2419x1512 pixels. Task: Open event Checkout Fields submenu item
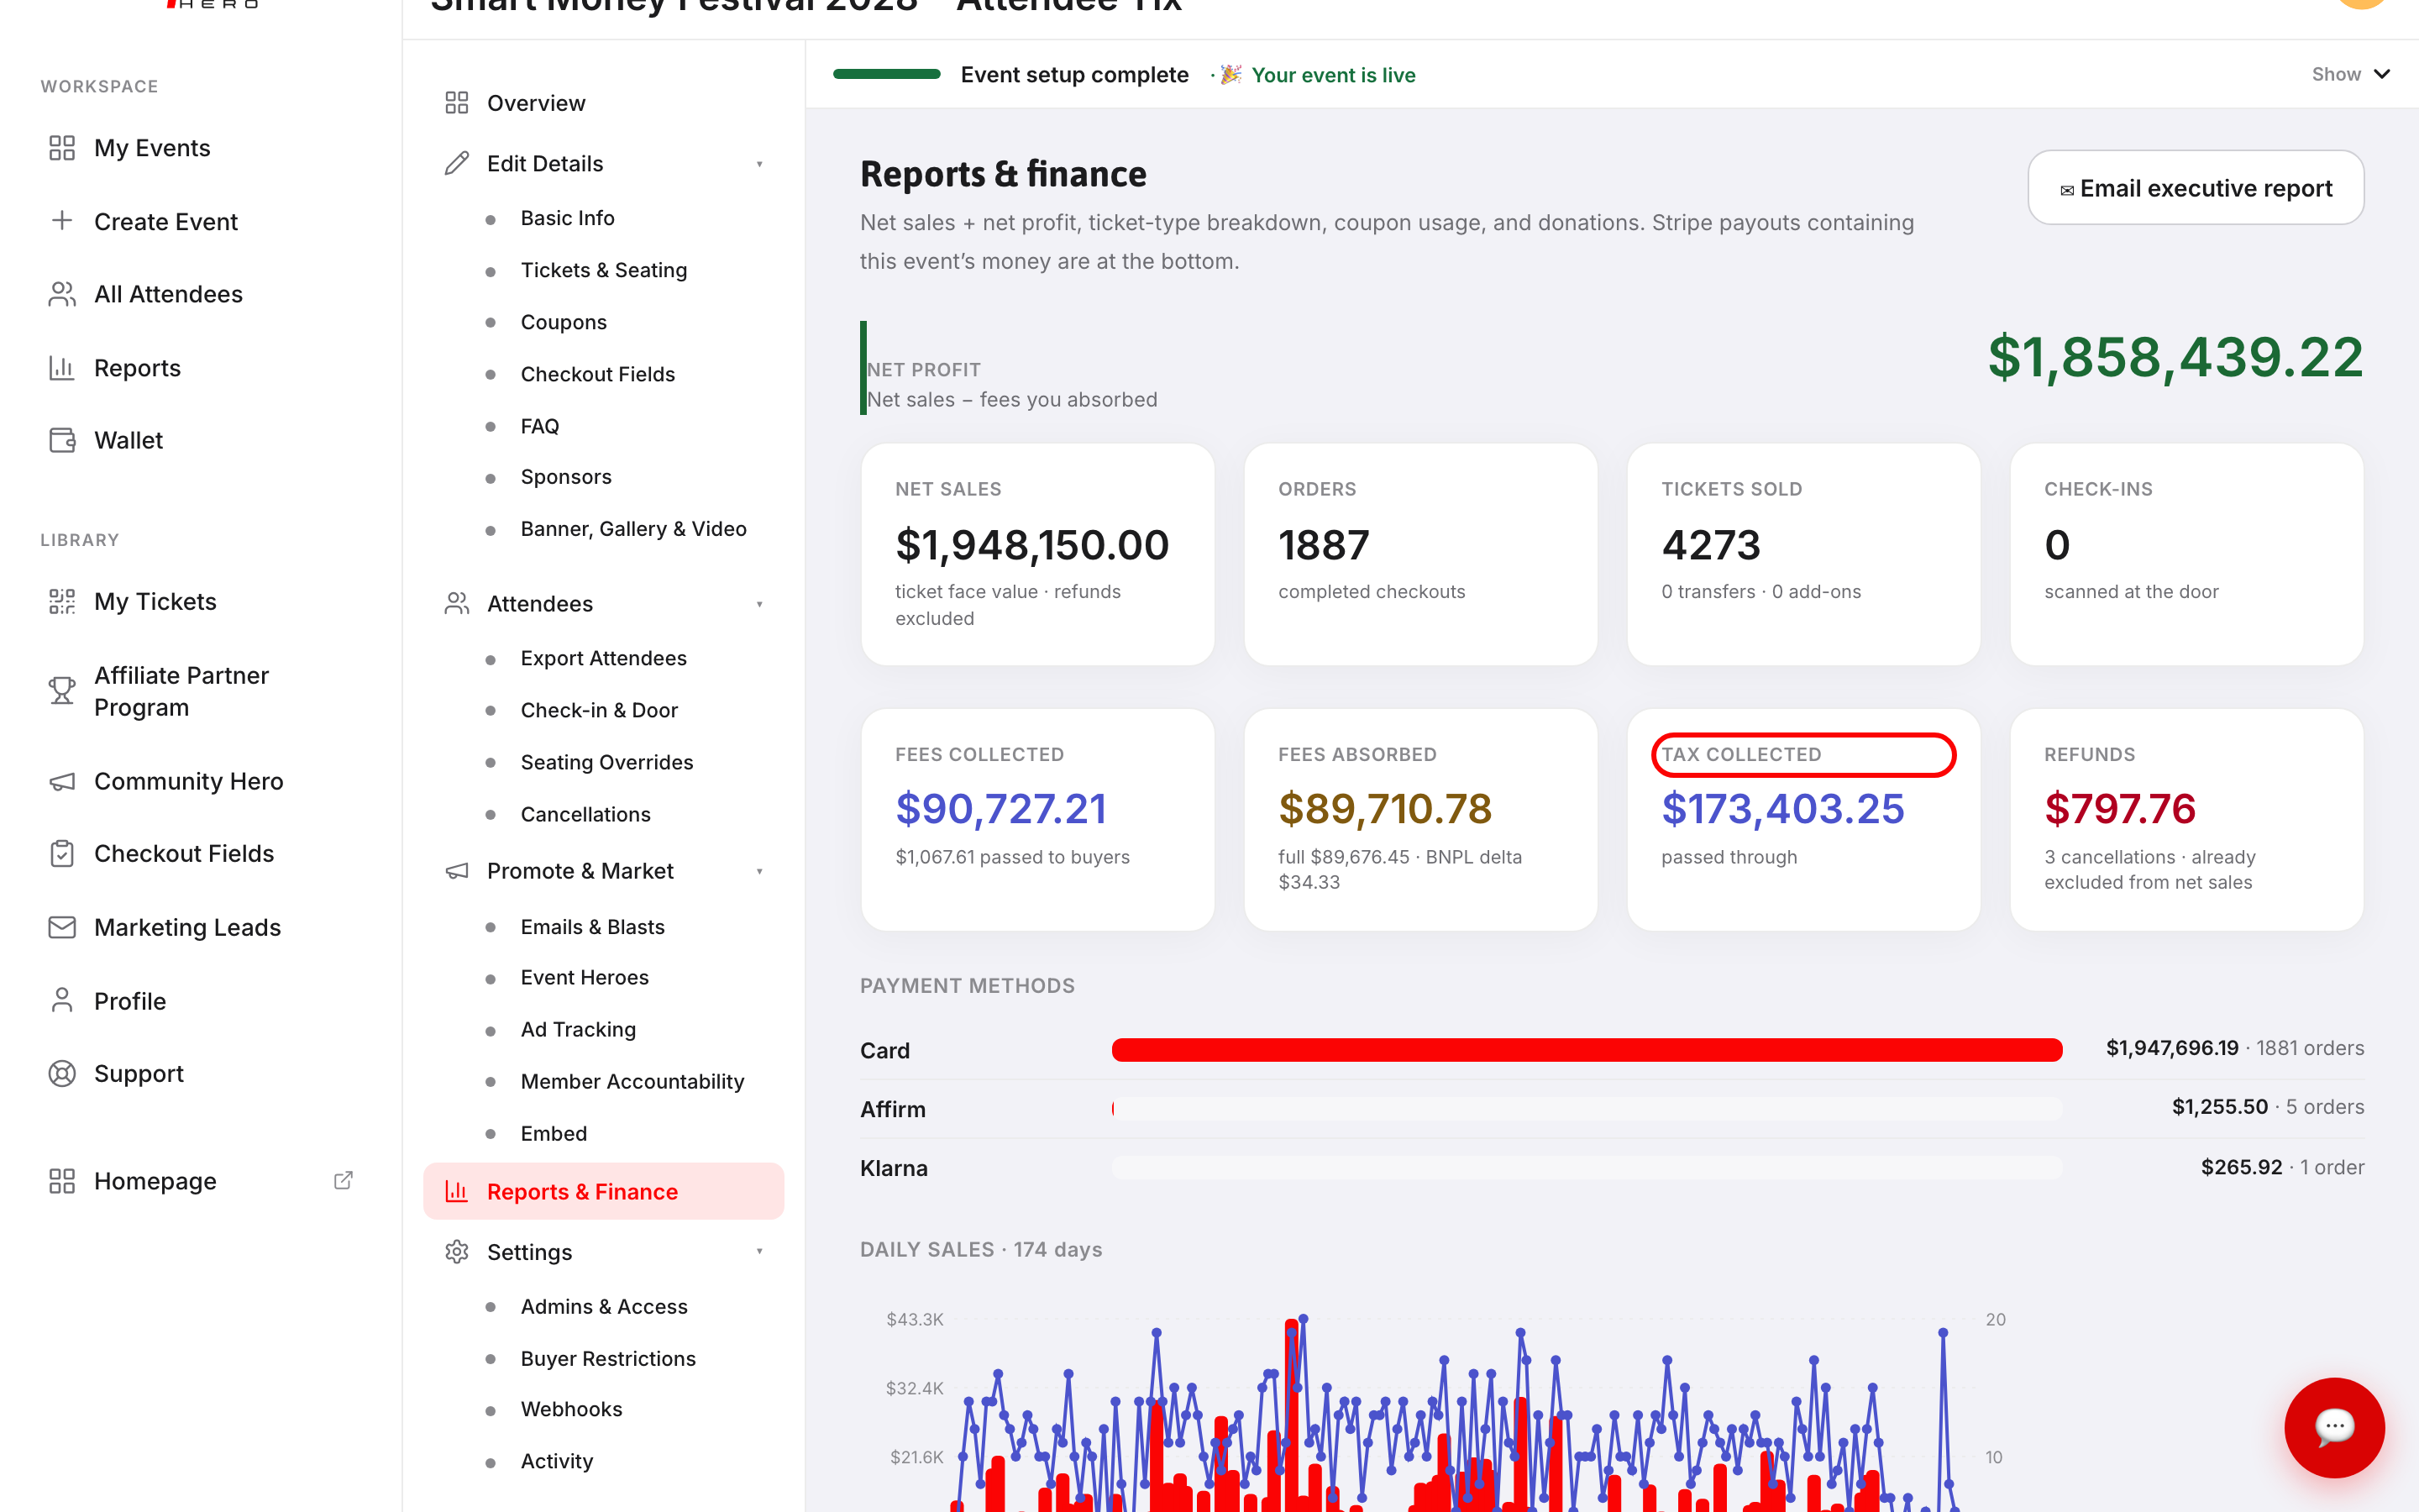[598, 374]
